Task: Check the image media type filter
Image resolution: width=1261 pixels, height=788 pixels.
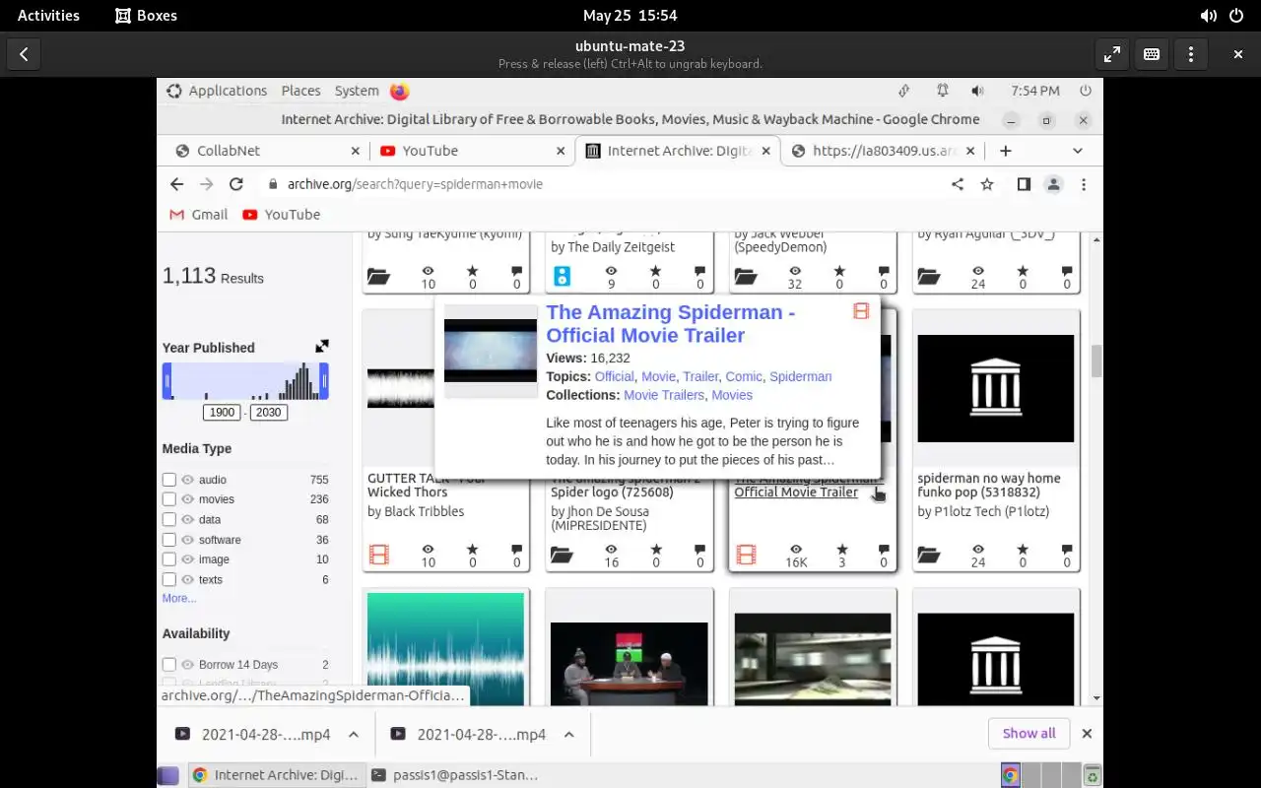Action: click(x=169, y=559)
